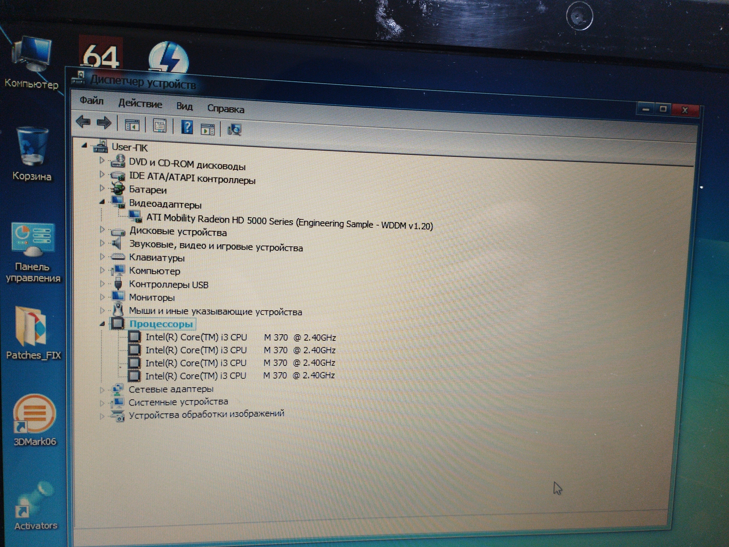Expand Устройства обработки изображений node

point(102,416)
